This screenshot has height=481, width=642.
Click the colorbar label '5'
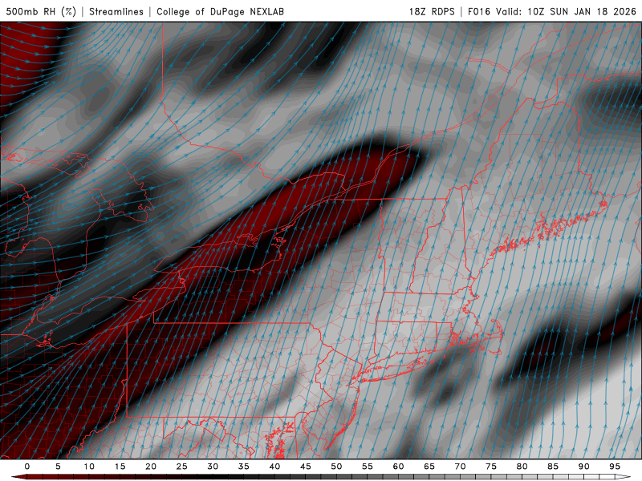tap(58, 467)
